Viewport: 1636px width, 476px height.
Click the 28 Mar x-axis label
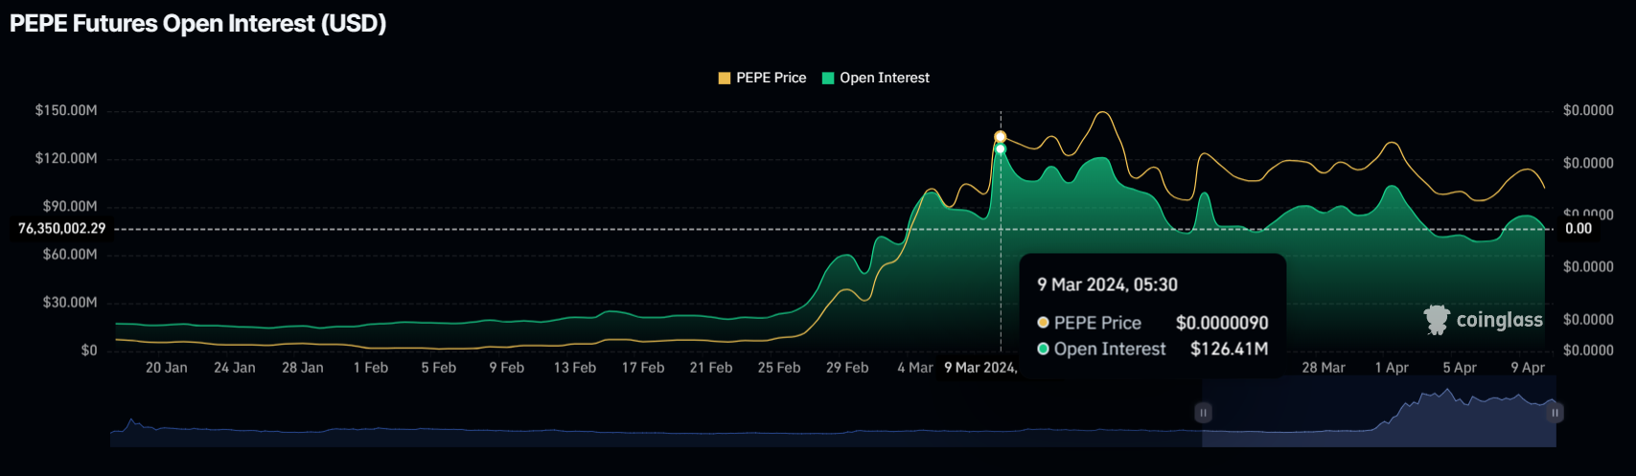click(1323, 368)
